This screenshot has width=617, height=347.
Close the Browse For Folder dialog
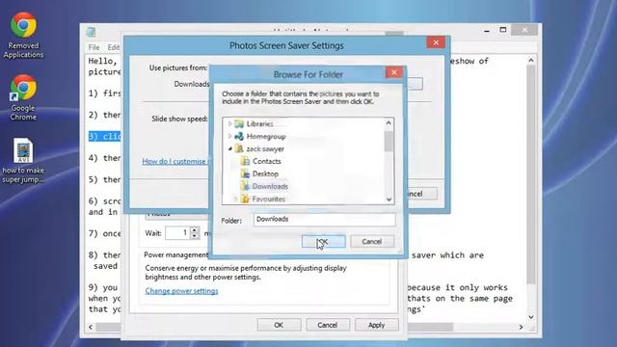coord(394,72)
